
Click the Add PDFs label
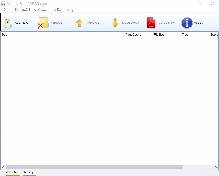pos(22,23)
